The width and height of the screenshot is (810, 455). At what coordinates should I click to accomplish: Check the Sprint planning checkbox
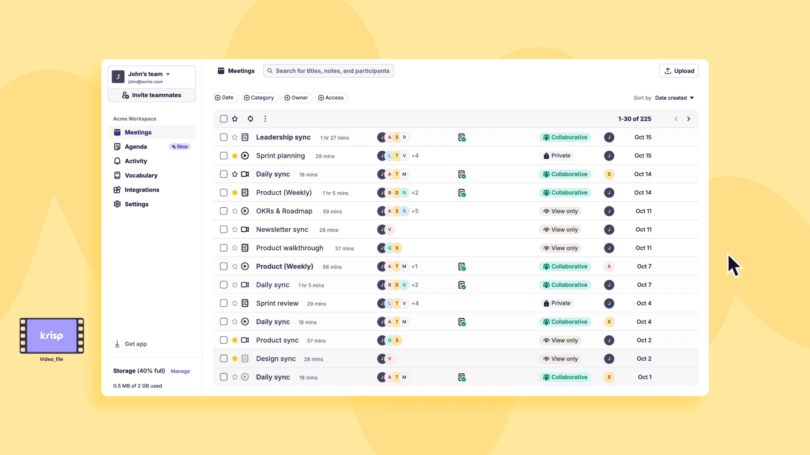tap(224, 156)
